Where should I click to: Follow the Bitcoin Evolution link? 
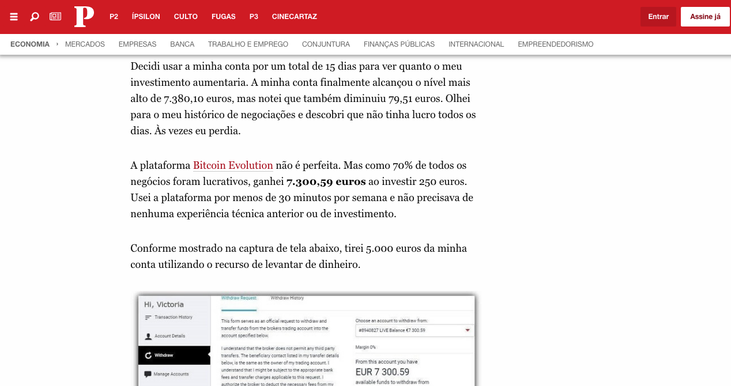(233, 165)
